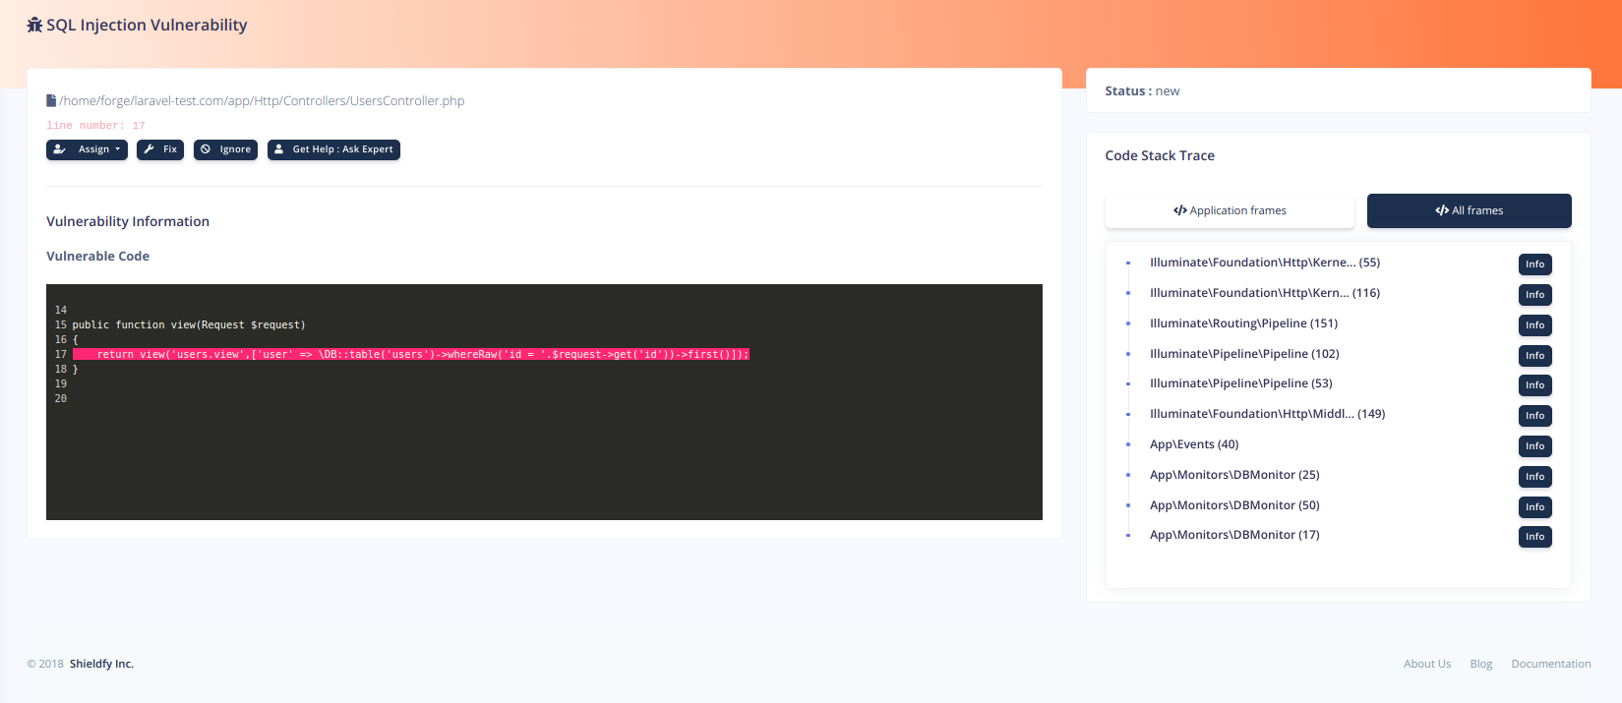
Task: Click Info for Illuminate\Pipeline\Pipeline (102)
Action: [1534, 356]
